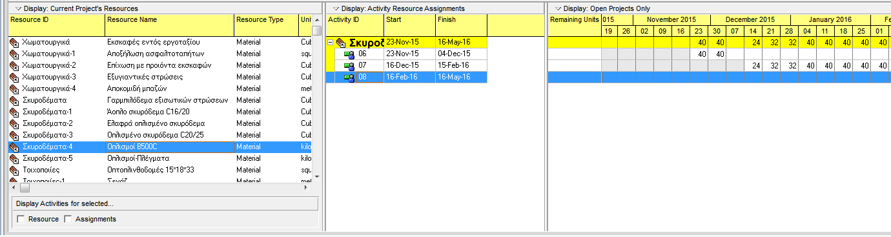Image resolution: width=891 pixels, height=237 pixels.
Task: Click the material icon of selected Σκυροδέματα-4 row
Action: [x=14, y=147]
